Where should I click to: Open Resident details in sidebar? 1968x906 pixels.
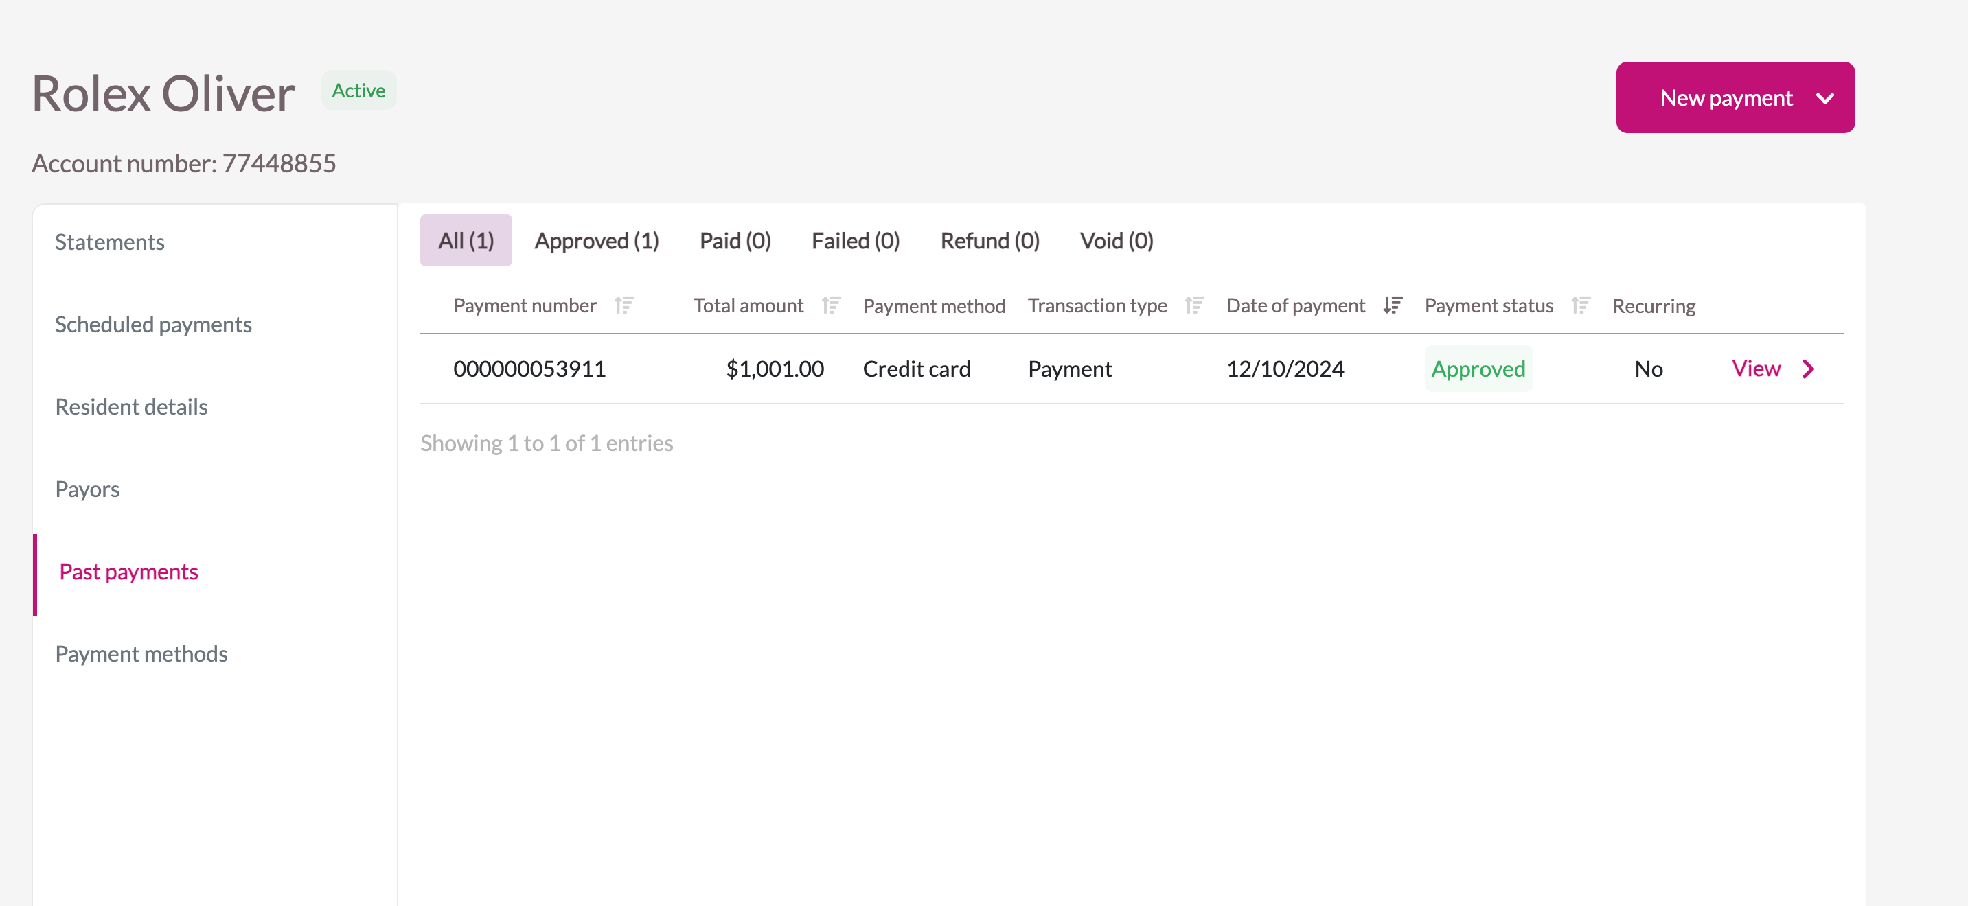(131, 407)
